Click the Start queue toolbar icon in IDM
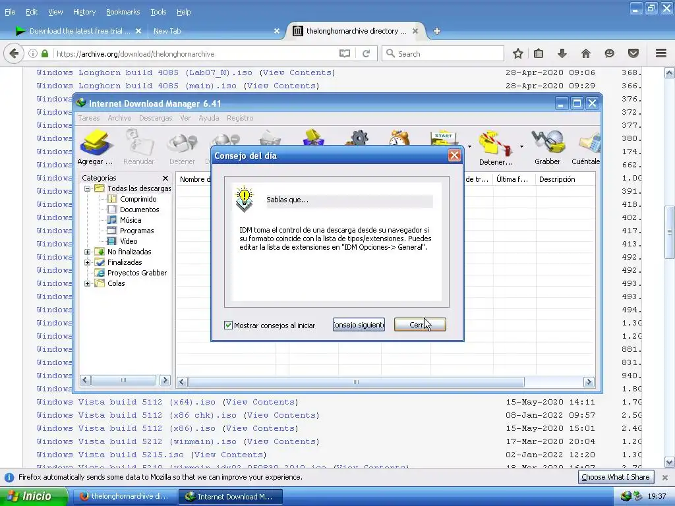The image size is (675, 506). 444,138
